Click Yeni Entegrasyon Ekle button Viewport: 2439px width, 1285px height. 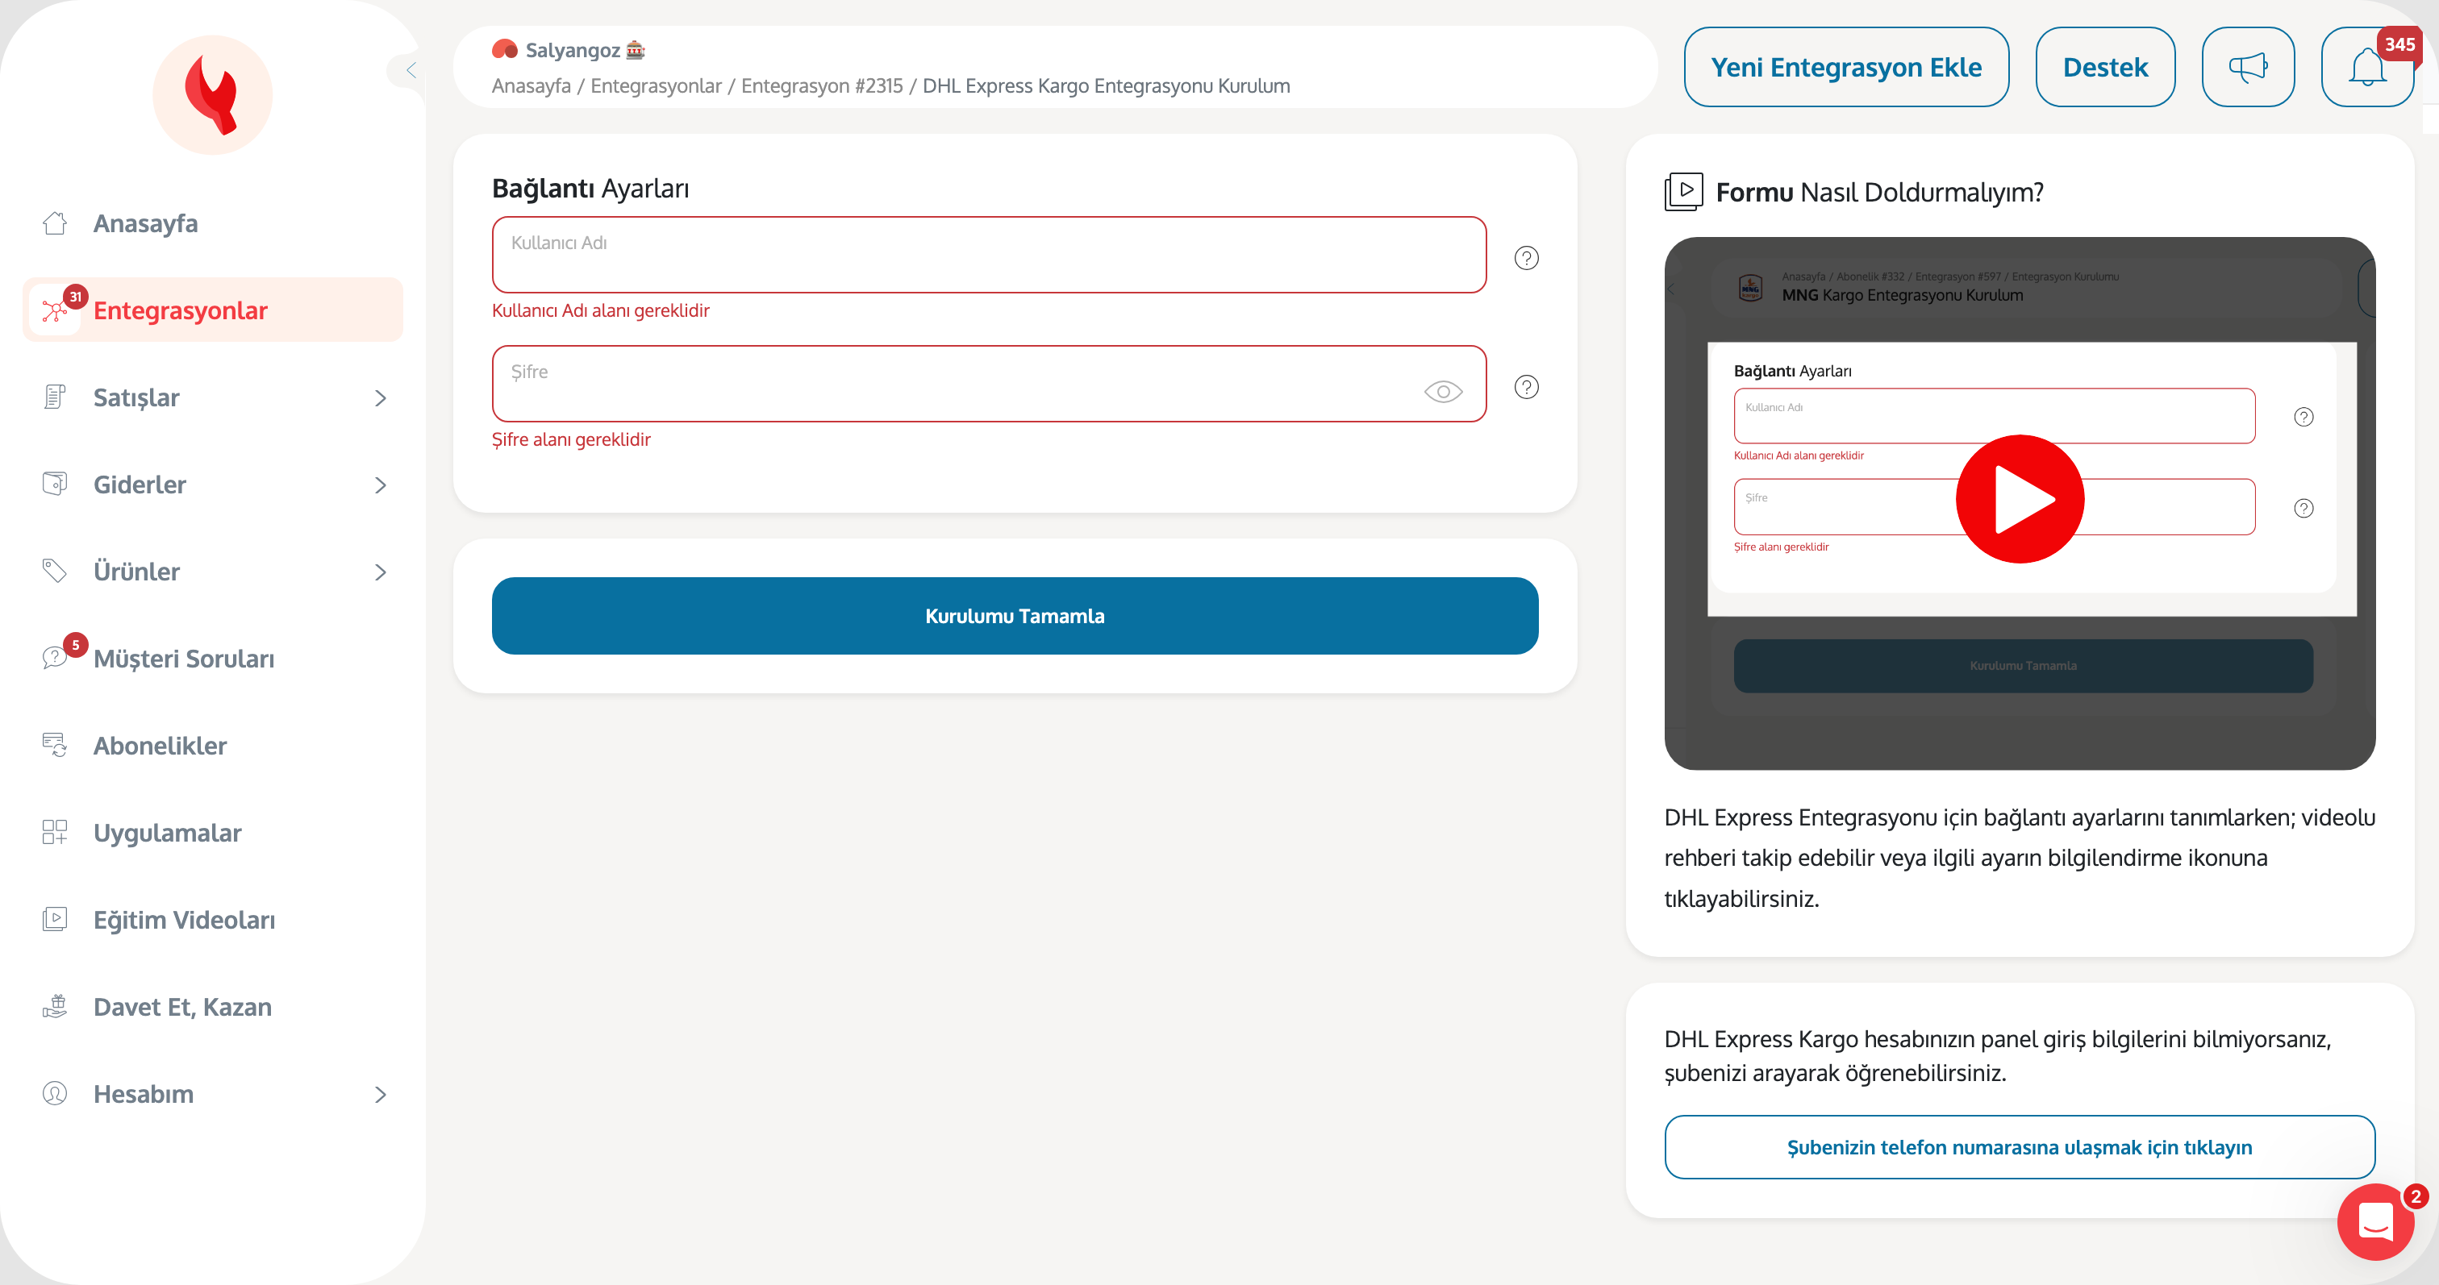(x=1846, y=67)
